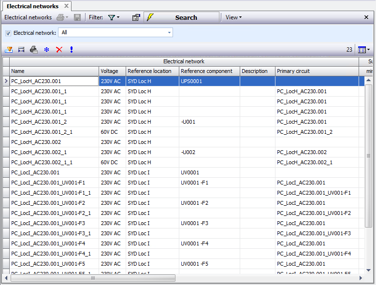Screen dimensions: 376x285
Task: Click the table filter icon in grid toolbar
Action: click(x=9, y=50)
